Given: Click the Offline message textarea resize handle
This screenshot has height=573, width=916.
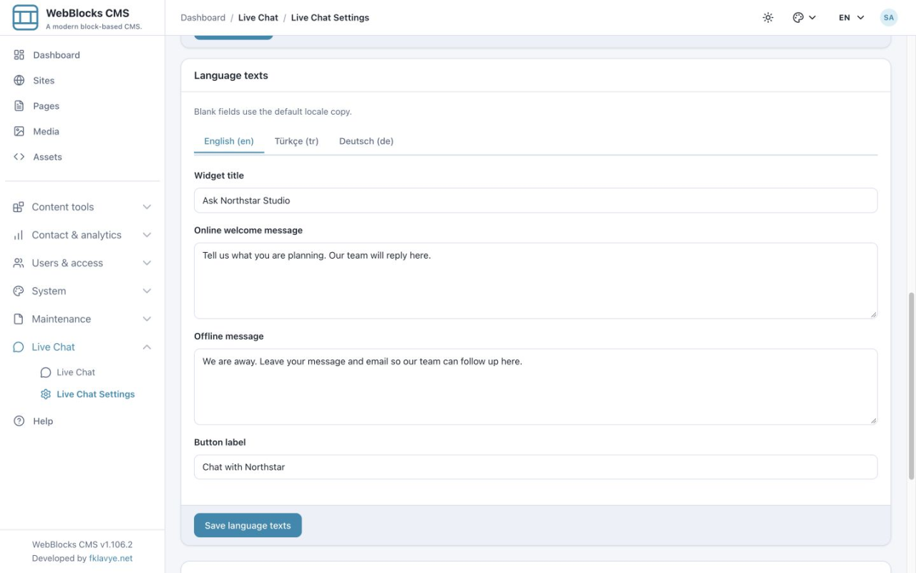Looking at the screenshot, I should click(x=873, y=420).
